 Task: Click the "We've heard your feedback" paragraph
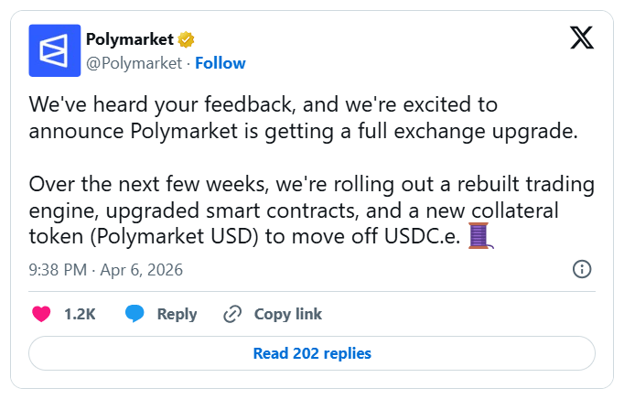point(302,117)
